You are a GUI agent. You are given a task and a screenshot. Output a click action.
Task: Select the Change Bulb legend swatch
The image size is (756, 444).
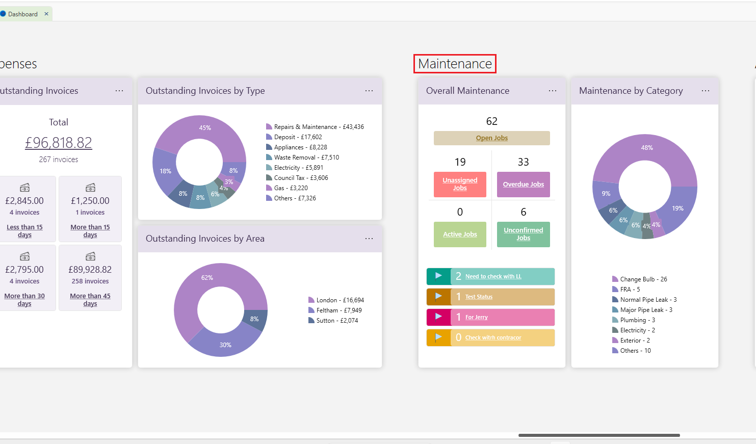click(x=615, y=279)
